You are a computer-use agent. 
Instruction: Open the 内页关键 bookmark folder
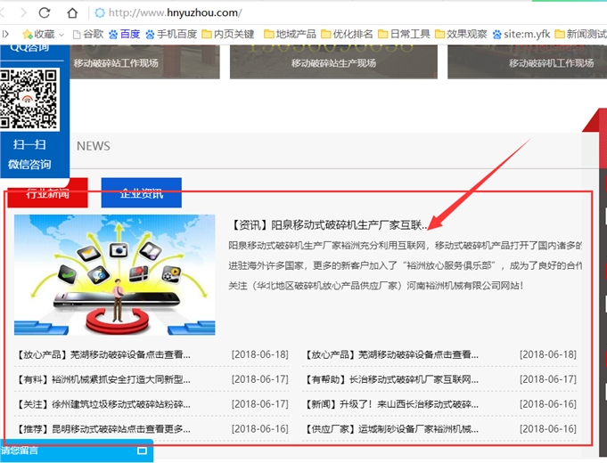coord(228,35)
